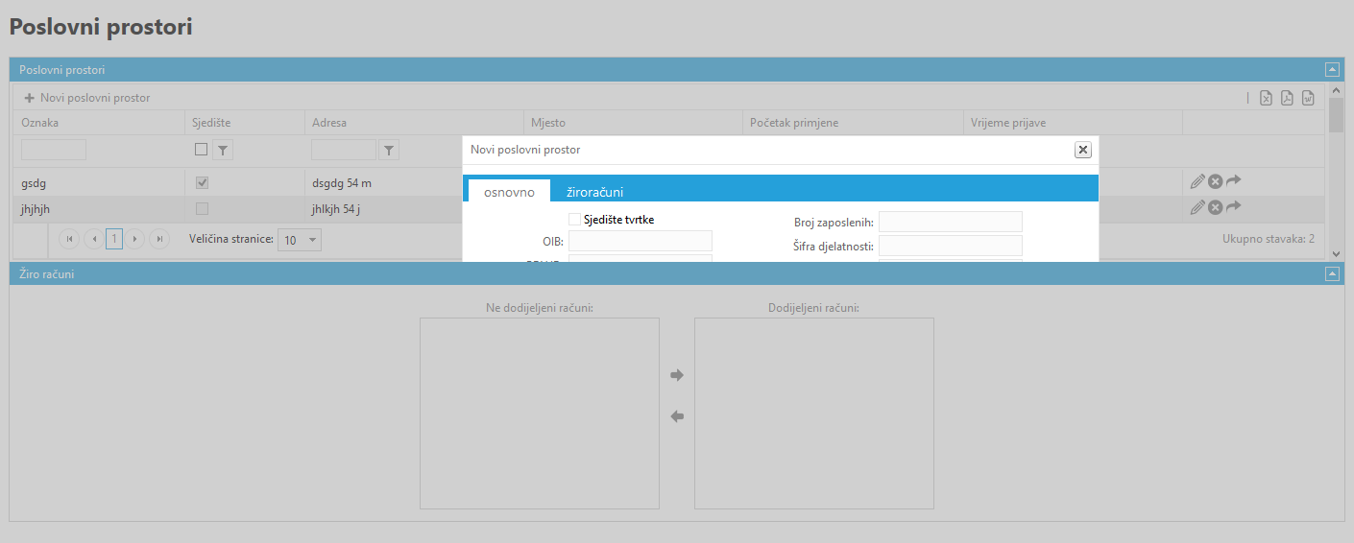1354x543 pixels.
Task: Collapse the Poslovni prostori panel
Action: click(1332, 69)
